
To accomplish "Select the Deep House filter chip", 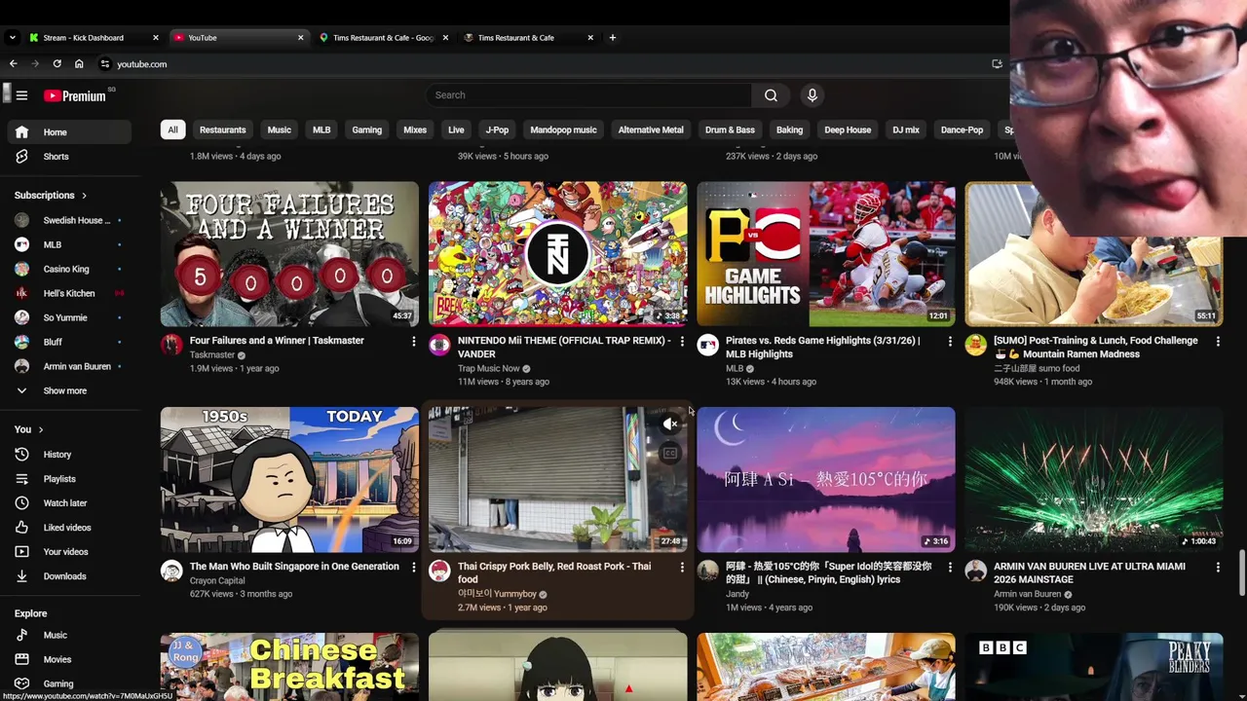I will coord(848,129).
